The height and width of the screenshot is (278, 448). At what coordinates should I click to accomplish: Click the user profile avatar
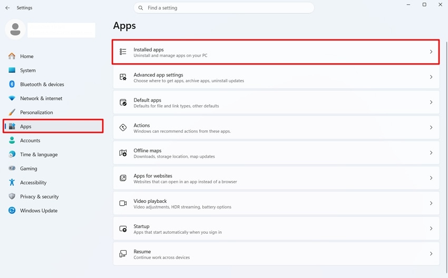click(x=15, y=29)
